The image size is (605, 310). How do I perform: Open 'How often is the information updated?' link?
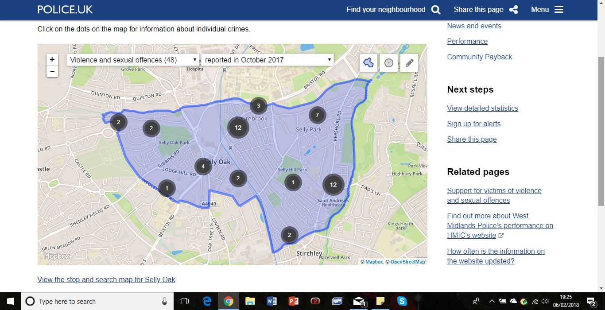pyautogui.click(x=496, y=256)
